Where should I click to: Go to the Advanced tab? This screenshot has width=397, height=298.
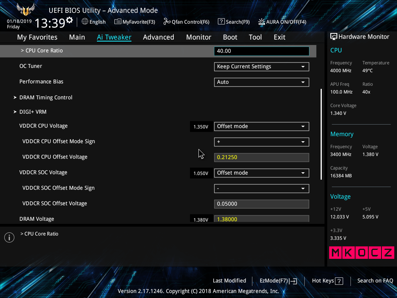coord(159,37)
